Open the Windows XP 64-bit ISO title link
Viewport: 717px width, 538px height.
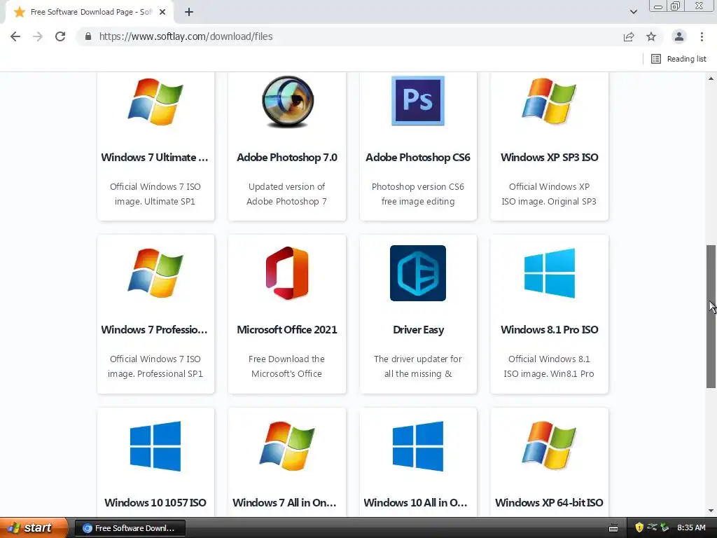[x=549, y=503]
